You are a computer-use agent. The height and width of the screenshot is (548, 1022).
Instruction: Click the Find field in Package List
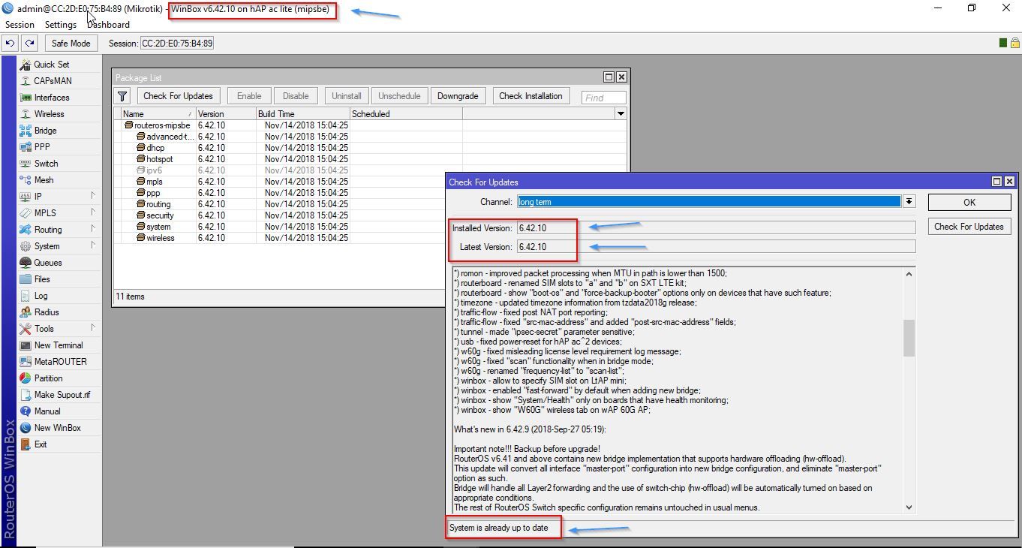tap(604, 98)
